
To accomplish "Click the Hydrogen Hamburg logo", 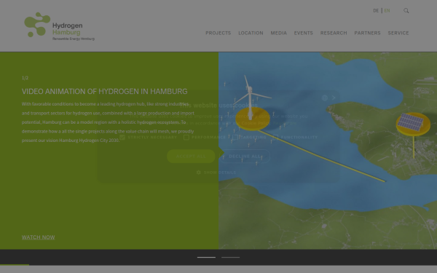I will (x=60, y=26).
